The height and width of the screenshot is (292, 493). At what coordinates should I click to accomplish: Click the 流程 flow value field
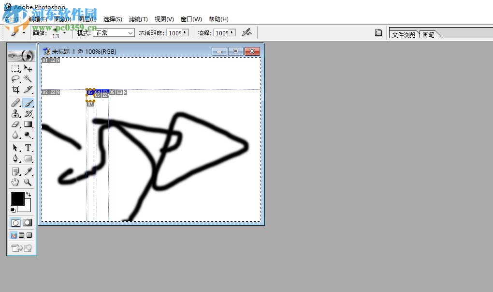pos(221,33)
